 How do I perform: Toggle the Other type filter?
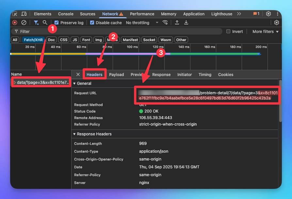[181, 40]
